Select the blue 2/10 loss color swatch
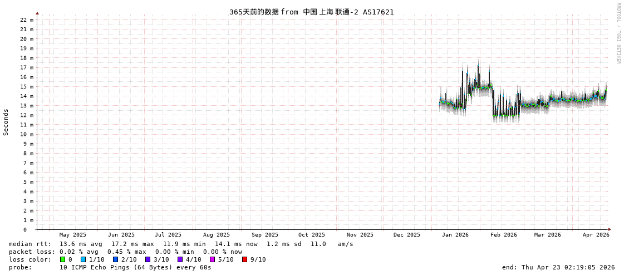This screenshot has height=275, width=624. [115, 259]
